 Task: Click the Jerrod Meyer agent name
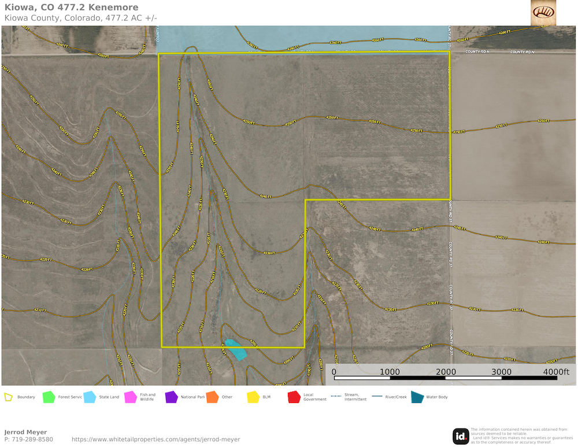tap(25, 432)
